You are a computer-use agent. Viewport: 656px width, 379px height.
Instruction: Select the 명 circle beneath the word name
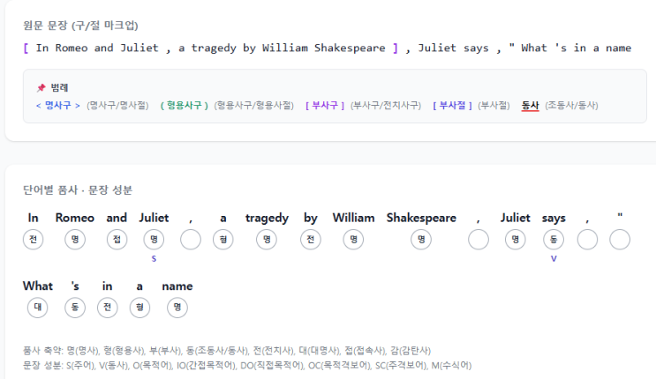point(177,308)
